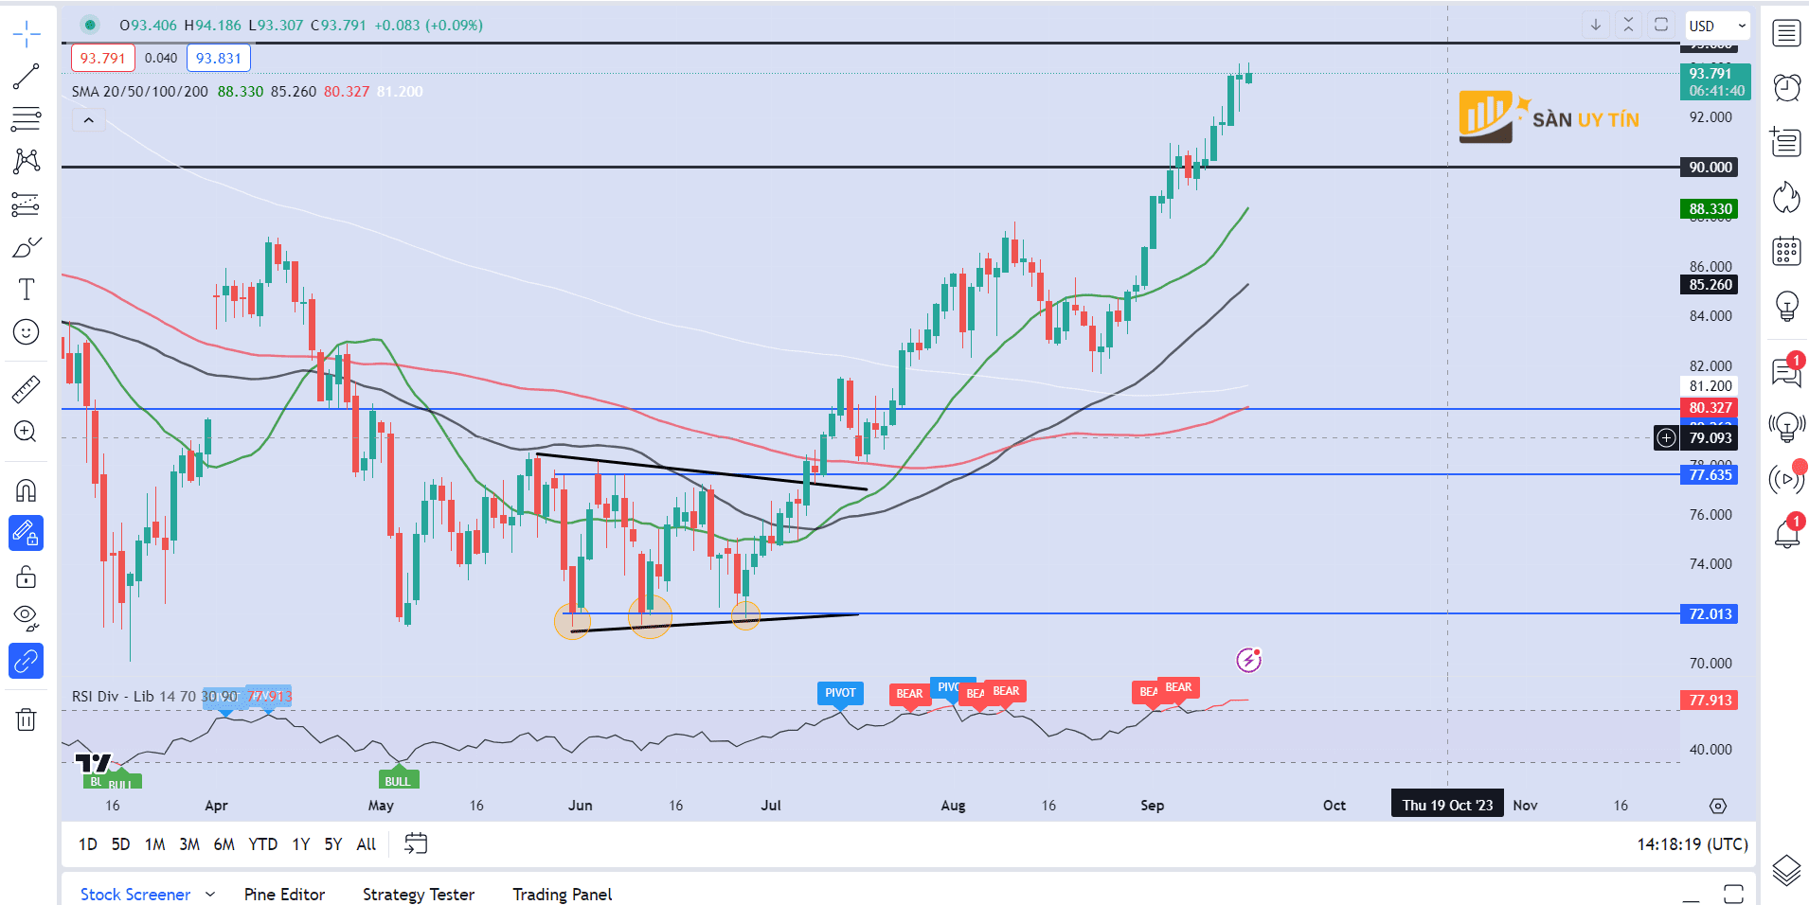Open the alerts clock icon

coord(1786,88)
